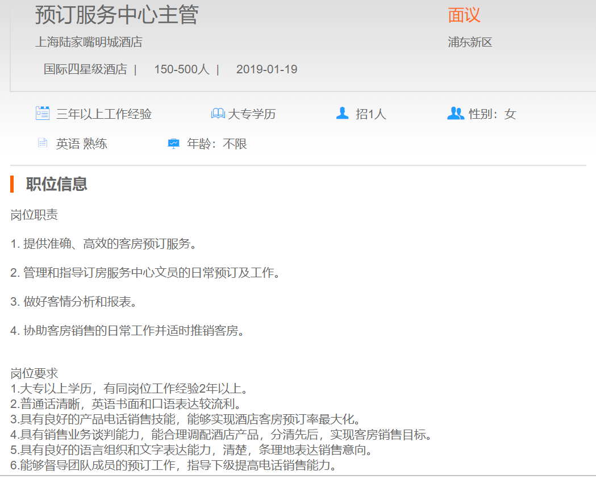The height and width of the screenshot is (479, 596).
Task: Click the open book icon beside 大专学历
Action: 218,114
